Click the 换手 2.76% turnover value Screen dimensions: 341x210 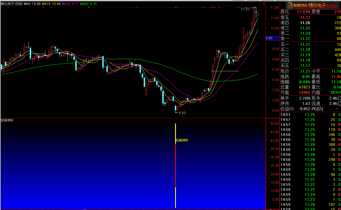(305, 98)
